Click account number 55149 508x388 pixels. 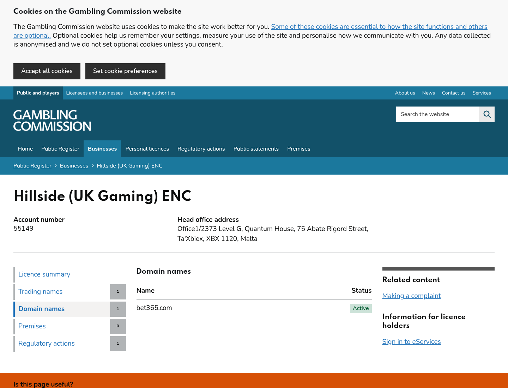pyautogui.click(x=23, y=229)
